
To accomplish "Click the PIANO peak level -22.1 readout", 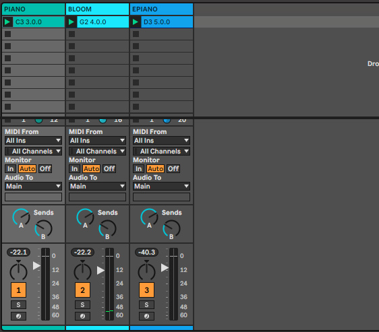I will tap(19, 252).
